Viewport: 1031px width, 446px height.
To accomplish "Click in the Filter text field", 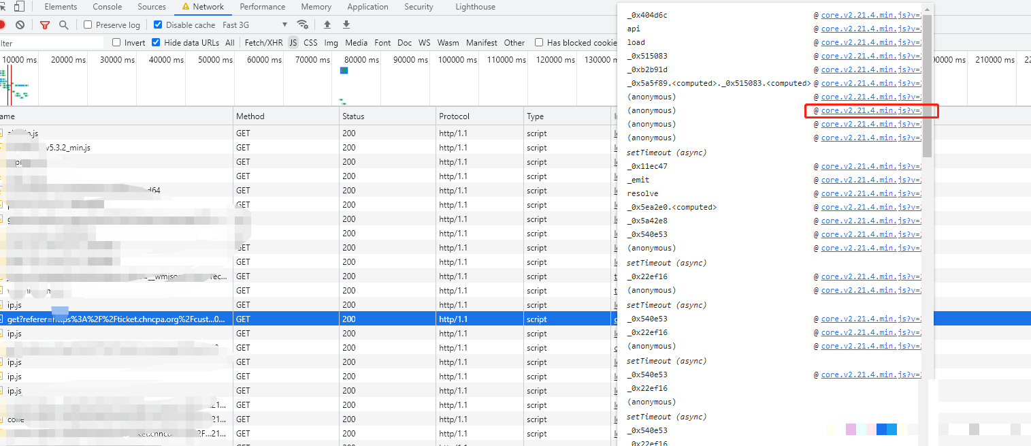I will [x=51, y=43].
